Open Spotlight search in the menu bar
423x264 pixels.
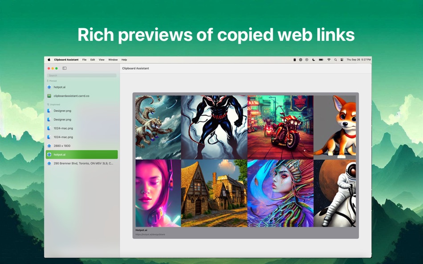(x=336, y=60)
